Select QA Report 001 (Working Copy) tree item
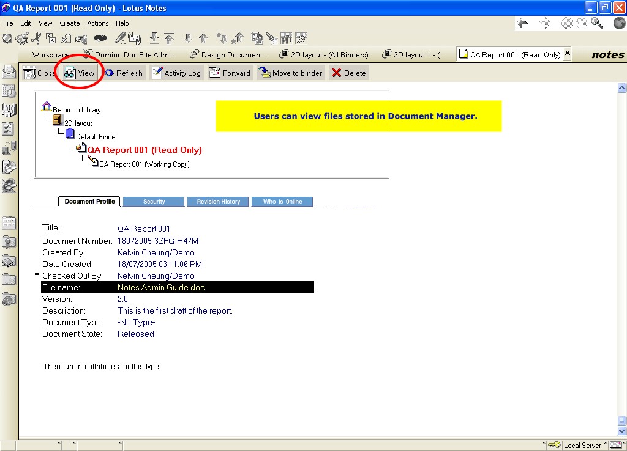 point(144,164)
